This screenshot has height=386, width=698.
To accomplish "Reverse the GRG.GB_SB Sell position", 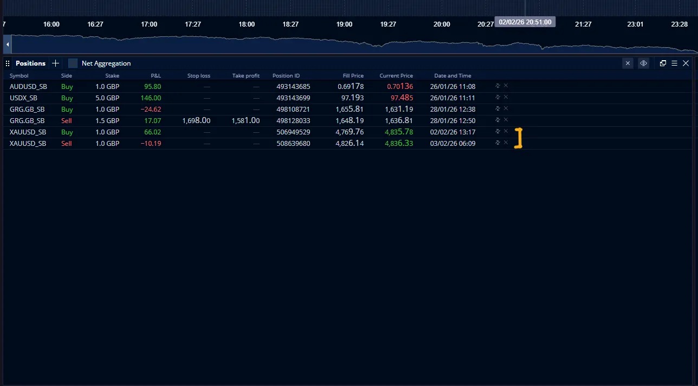I will [x=497, y=120].
